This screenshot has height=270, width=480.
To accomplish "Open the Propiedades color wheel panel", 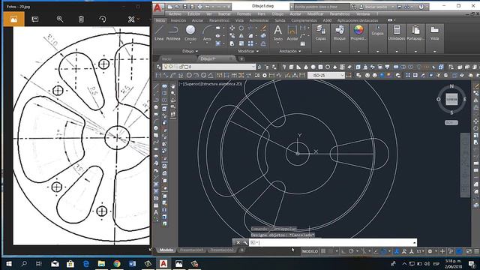I will 358,33.
